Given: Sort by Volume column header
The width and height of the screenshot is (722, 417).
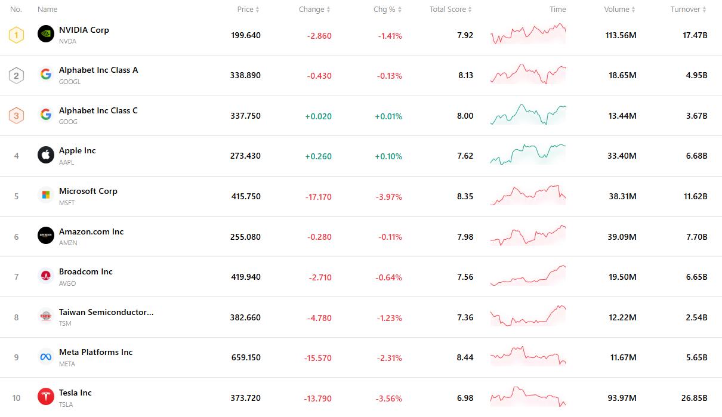Looking at the screenshot, I should pos(619,10).
